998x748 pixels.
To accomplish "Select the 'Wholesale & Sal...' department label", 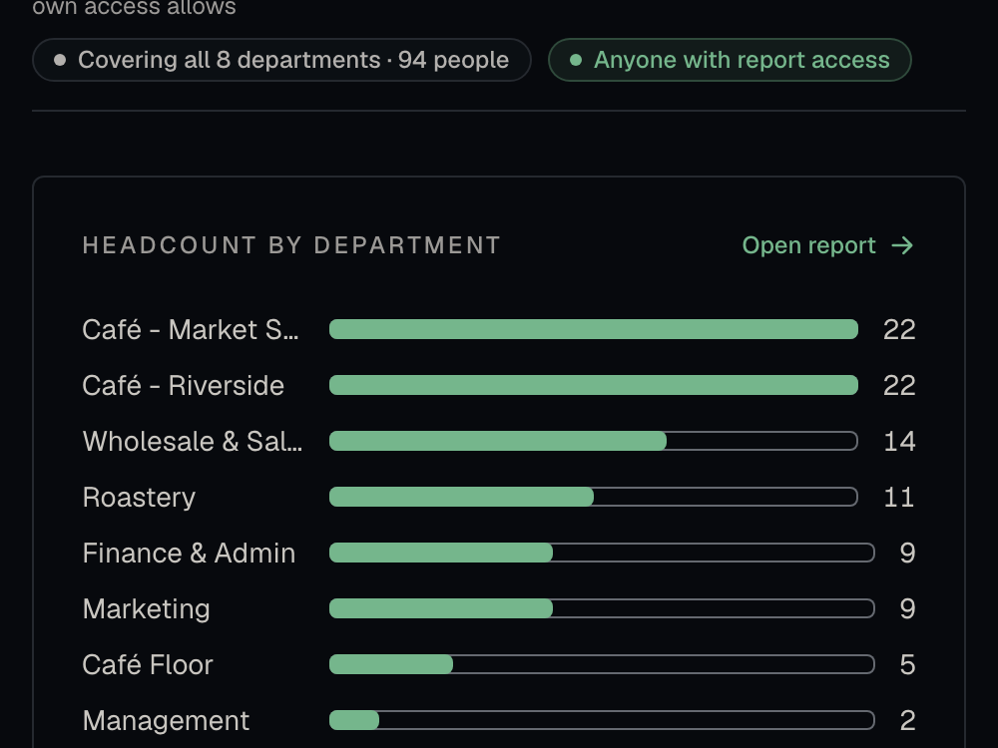I will 193,442.
